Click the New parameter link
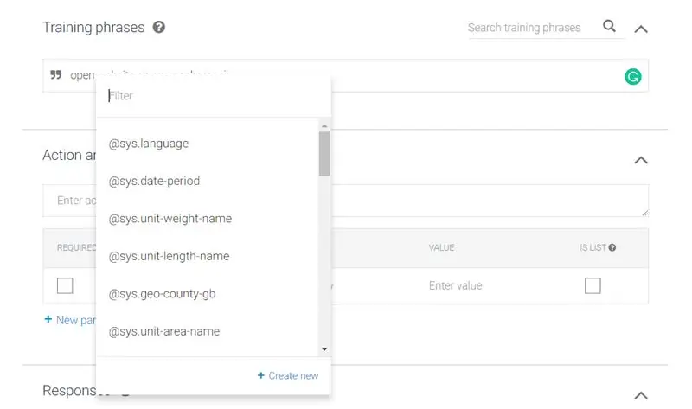The height and width of the screenshot is (409, 692). [x=70, y=320]
